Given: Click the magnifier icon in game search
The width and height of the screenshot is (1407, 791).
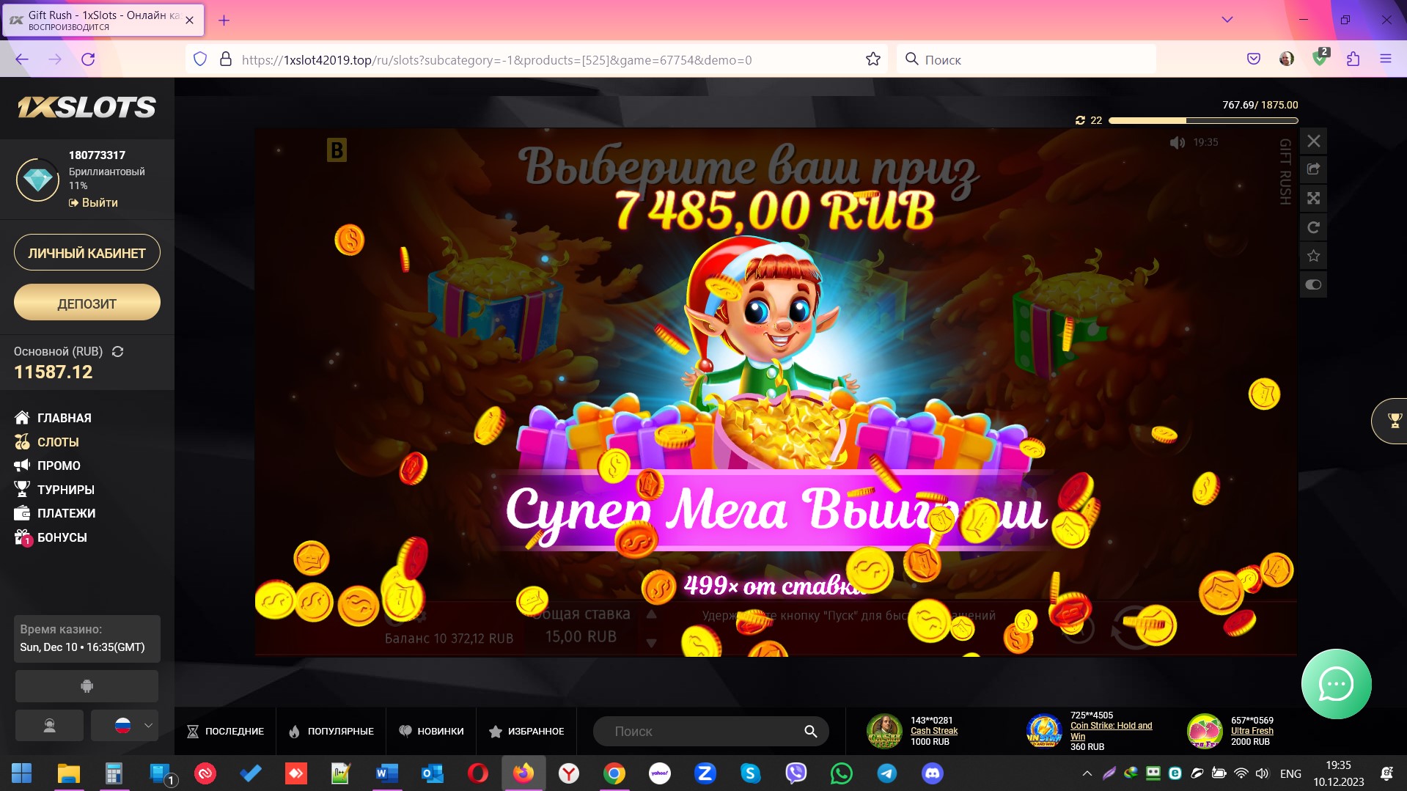Looking at the screenshot, I should click(810, 732).
